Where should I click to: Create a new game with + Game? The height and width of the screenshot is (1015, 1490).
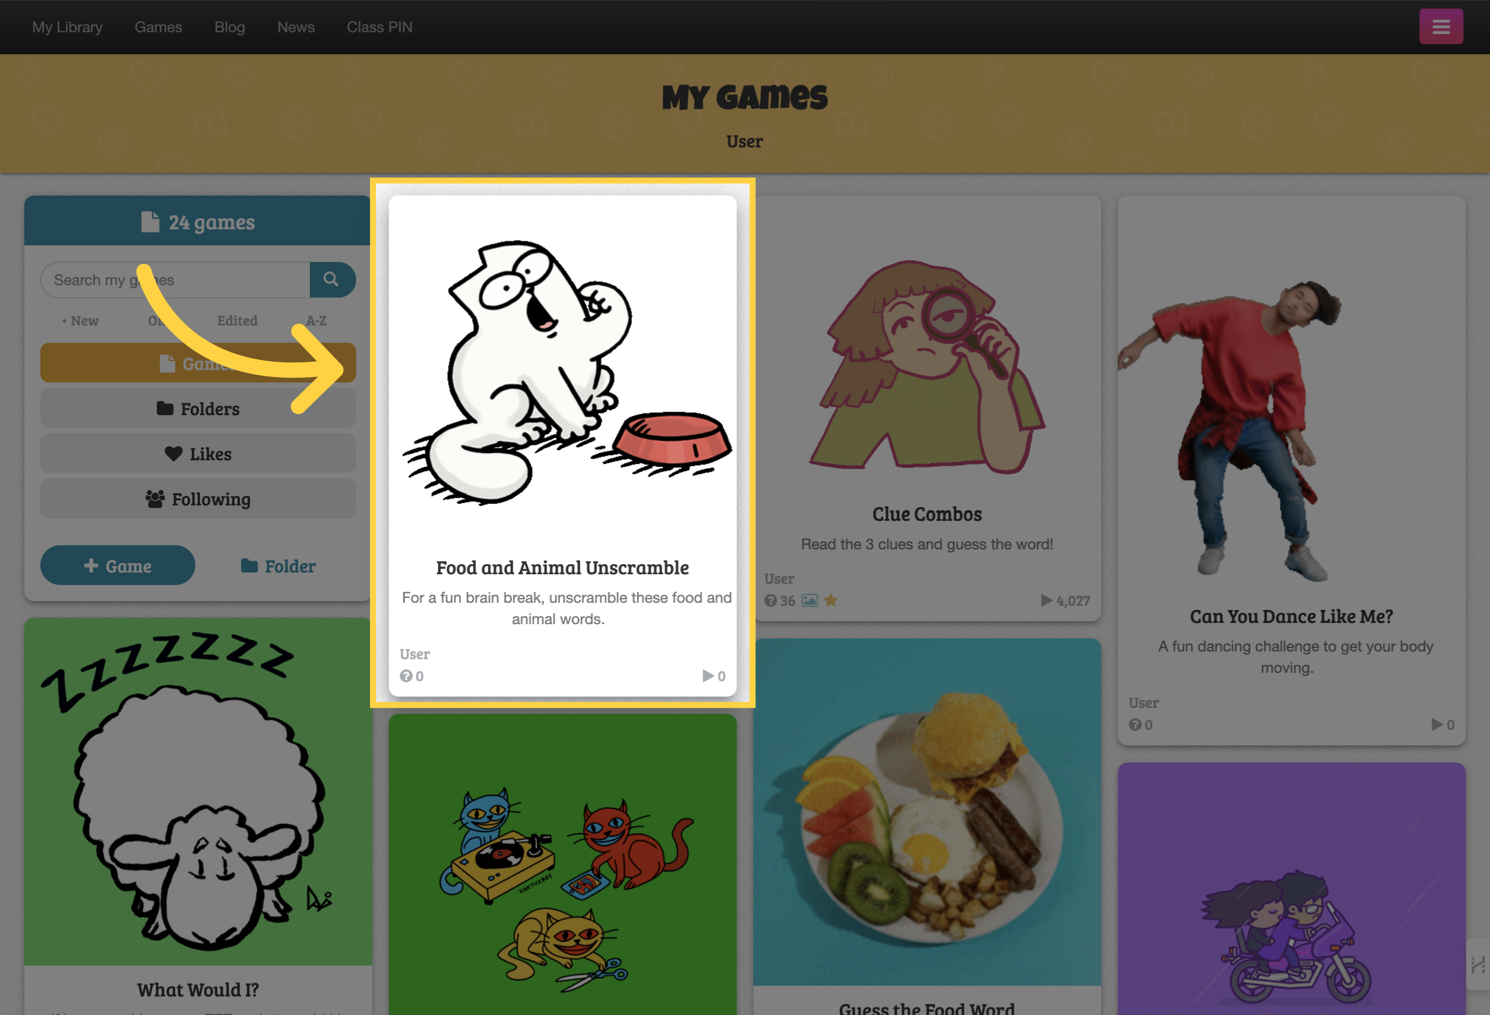[x=118, y=565]
